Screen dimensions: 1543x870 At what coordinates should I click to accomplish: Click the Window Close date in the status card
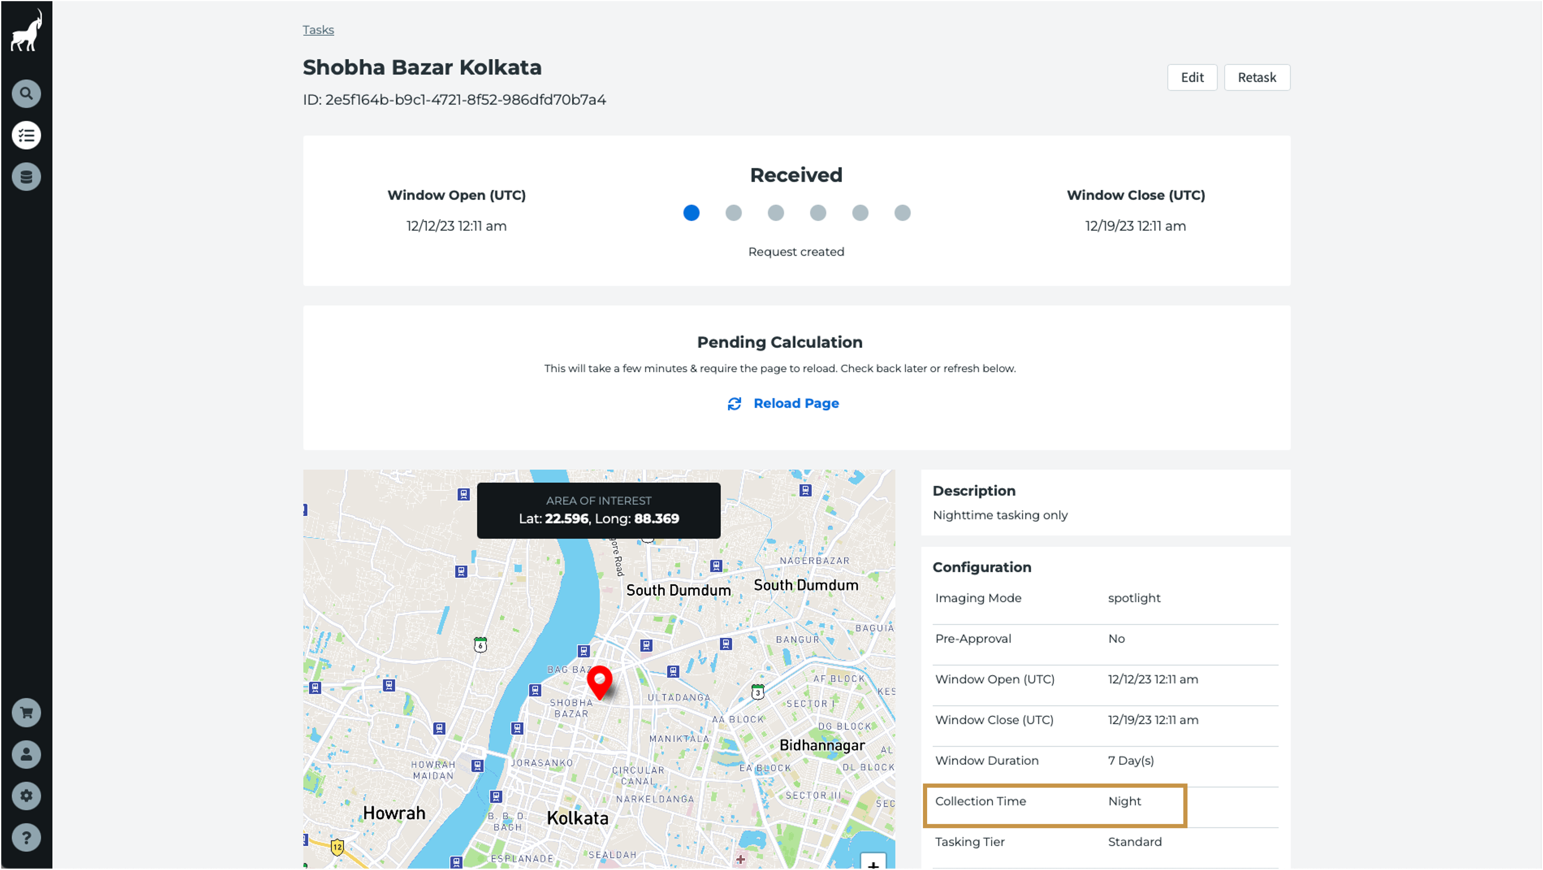tap(1136, 226)
